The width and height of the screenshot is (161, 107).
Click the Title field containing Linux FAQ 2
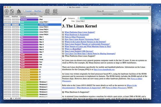[112, 21]
